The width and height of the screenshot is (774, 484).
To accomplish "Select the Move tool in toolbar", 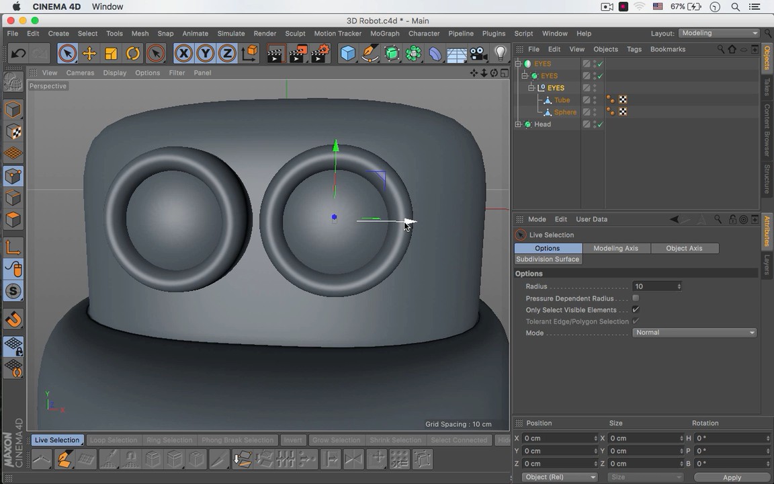I will coord(89,54).
